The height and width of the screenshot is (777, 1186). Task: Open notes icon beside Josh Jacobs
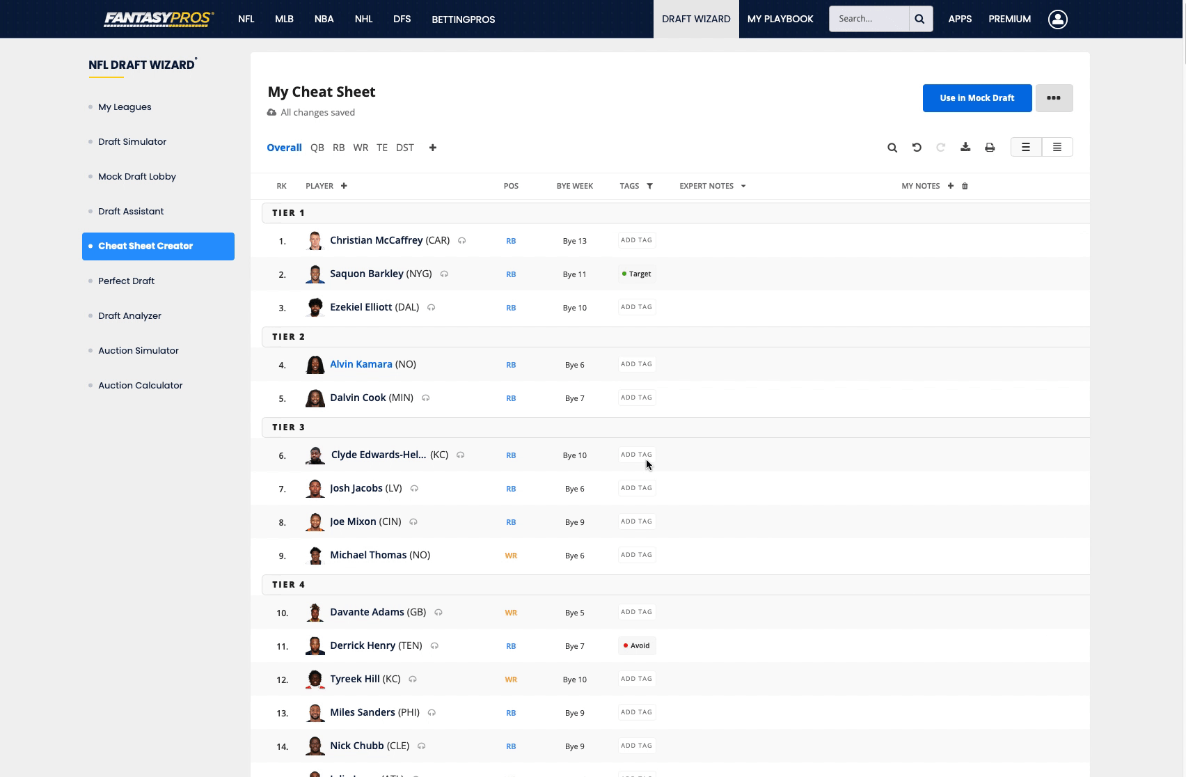click(414, 489)
